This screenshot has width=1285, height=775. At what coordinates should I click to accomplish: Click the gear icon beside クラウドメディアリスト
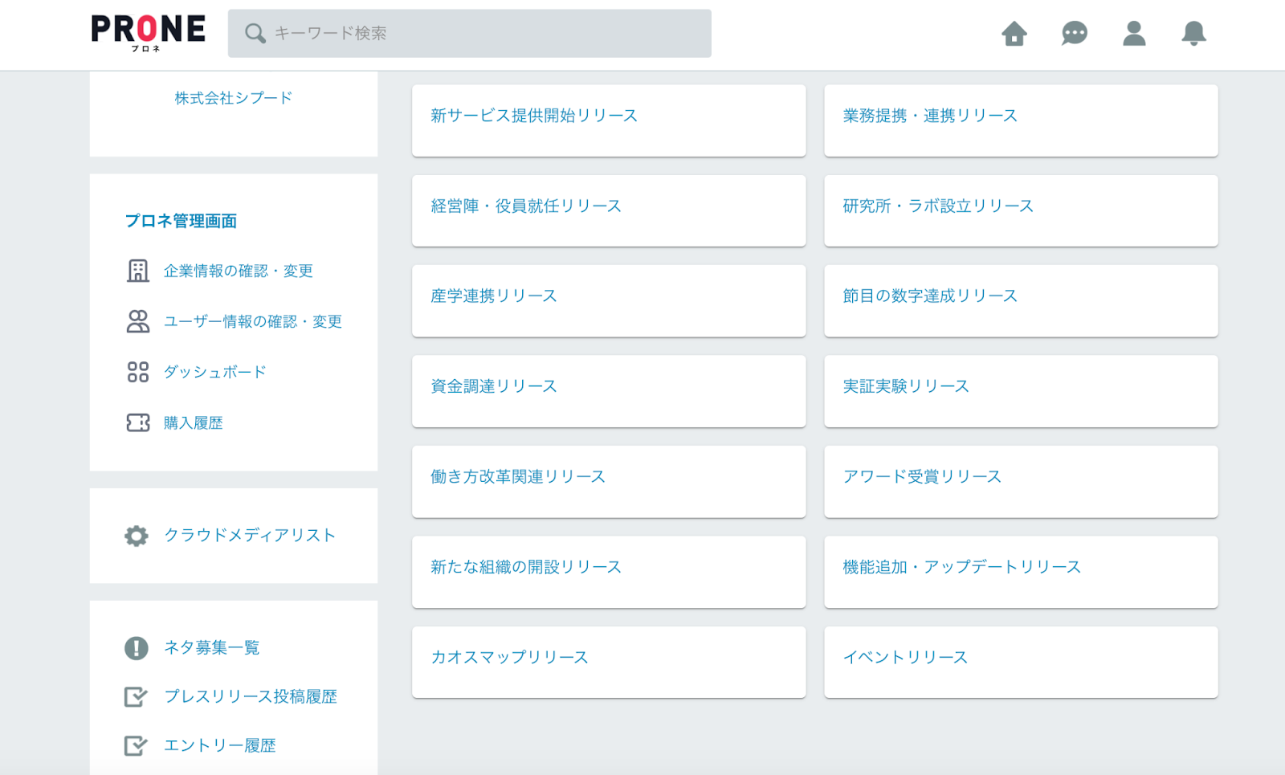coord(137,536)
